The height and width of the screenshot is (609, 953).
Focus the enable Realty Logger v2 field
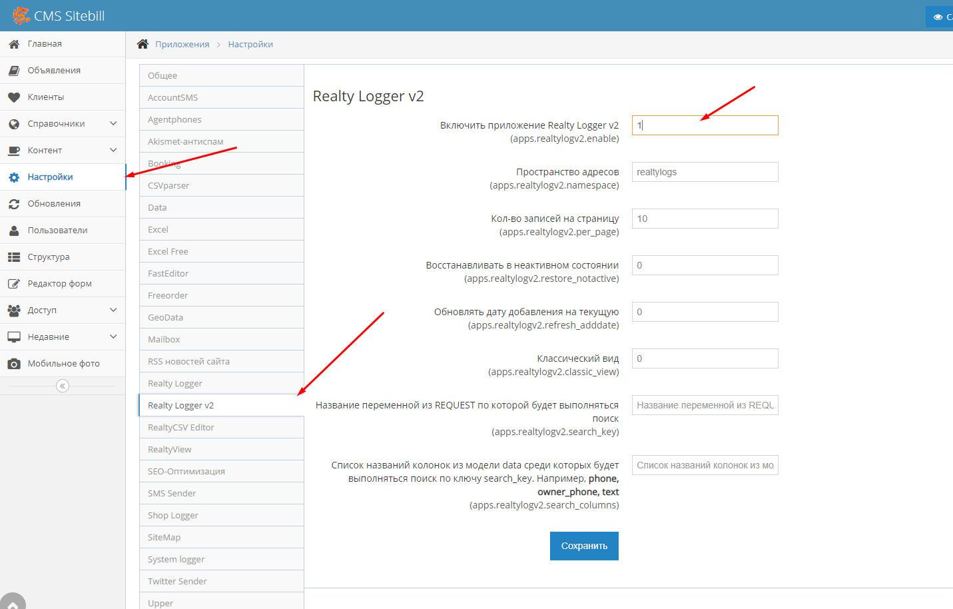pos(705,125)
